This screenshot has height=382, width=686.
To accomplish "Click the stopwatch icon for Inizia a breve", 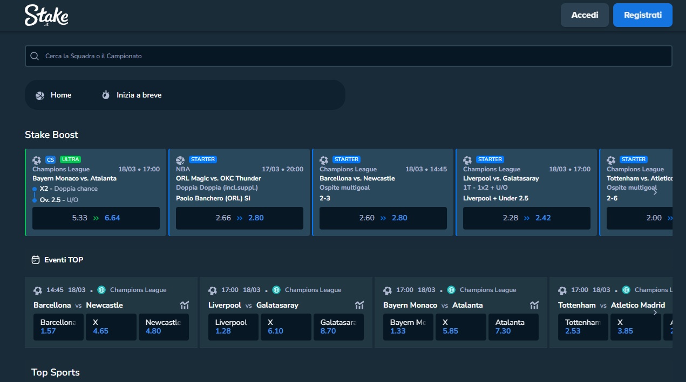I will pyautogui.click(x=106, y=95).
